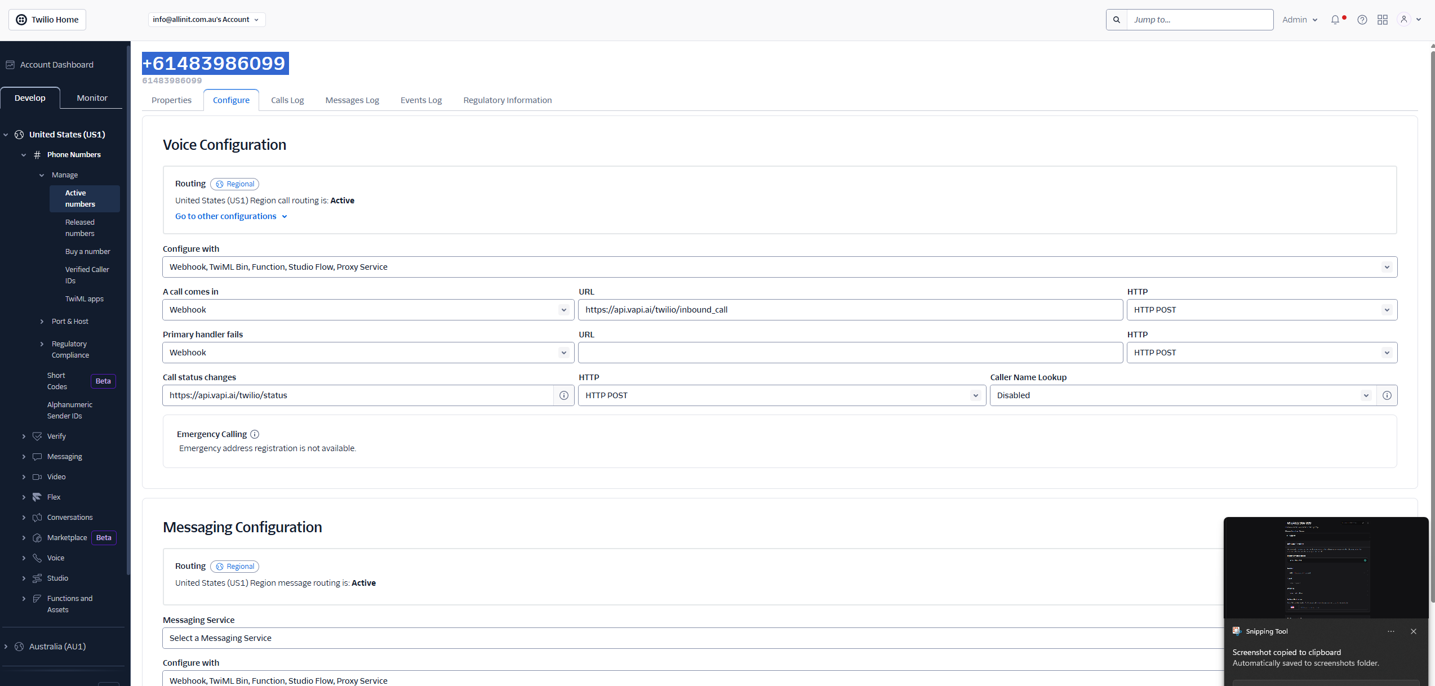Close the Snipping Tool notification

point(1413,631)
